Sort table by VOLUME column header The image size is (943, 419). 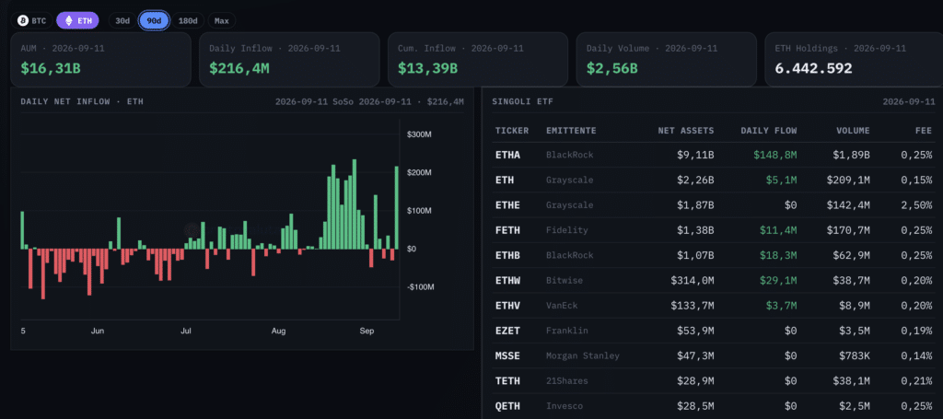[853, 131]
